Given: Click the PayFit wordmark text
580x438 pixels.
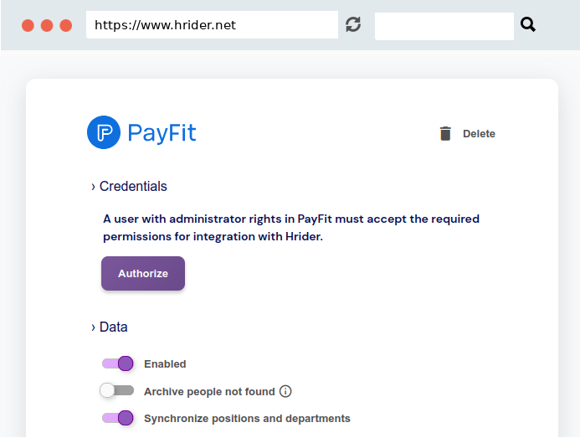Looking at the screenshot, I should (x=162, y=132).
